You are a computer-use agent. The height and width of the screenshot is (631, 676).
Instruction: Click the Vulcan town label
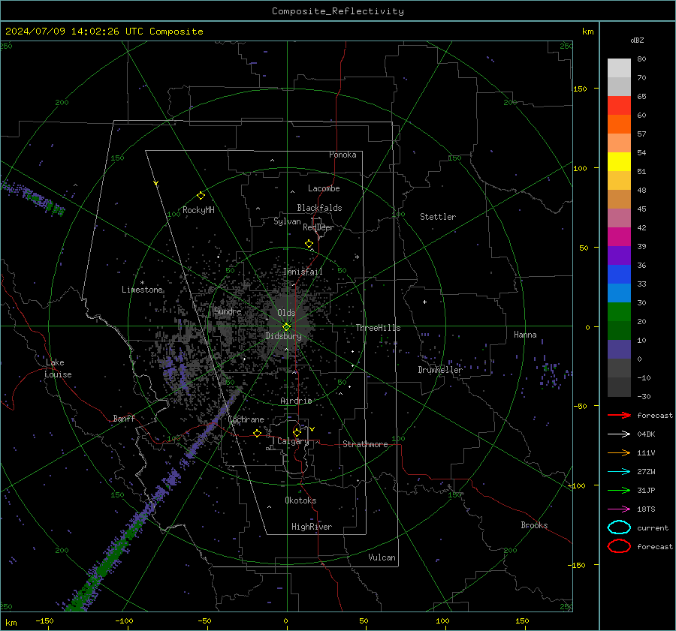coord(382,557)
